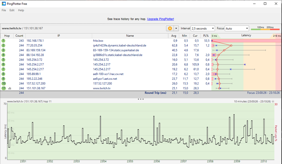The height and width of the screenshot is (164, 282).
Task: Sort by the Name column header
Action: click(130, 36)
